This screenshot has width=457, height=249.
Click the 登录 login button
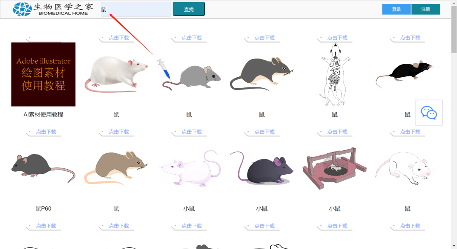click(x=396, y=9)
